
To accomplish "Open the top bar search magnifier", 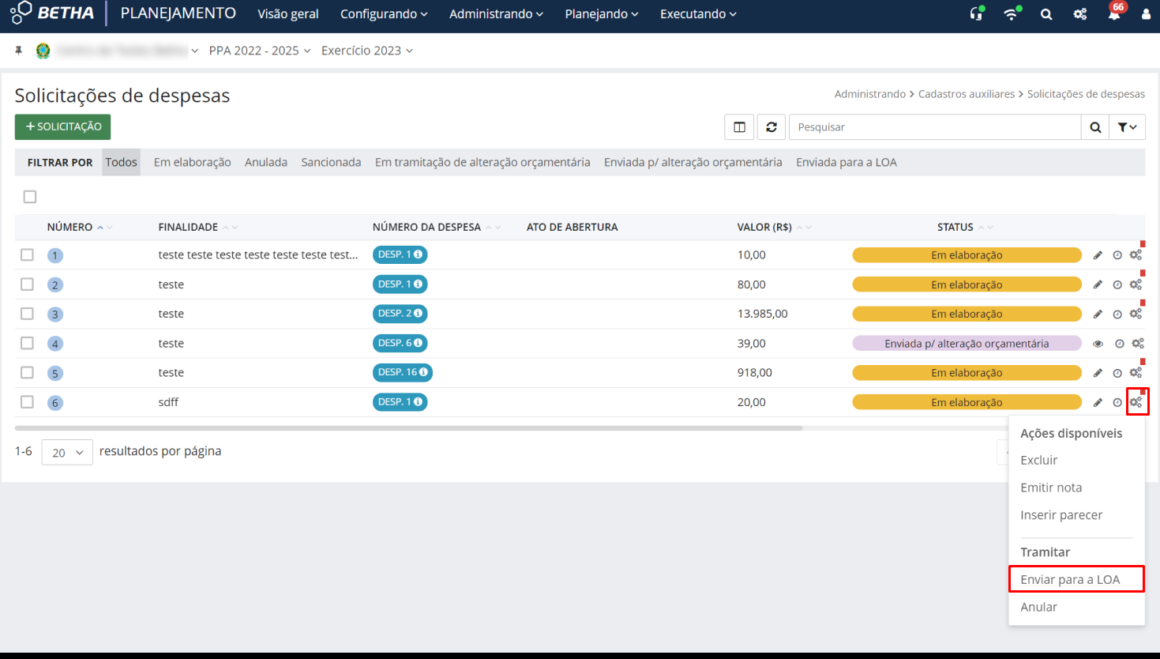I will (1046, 14).
